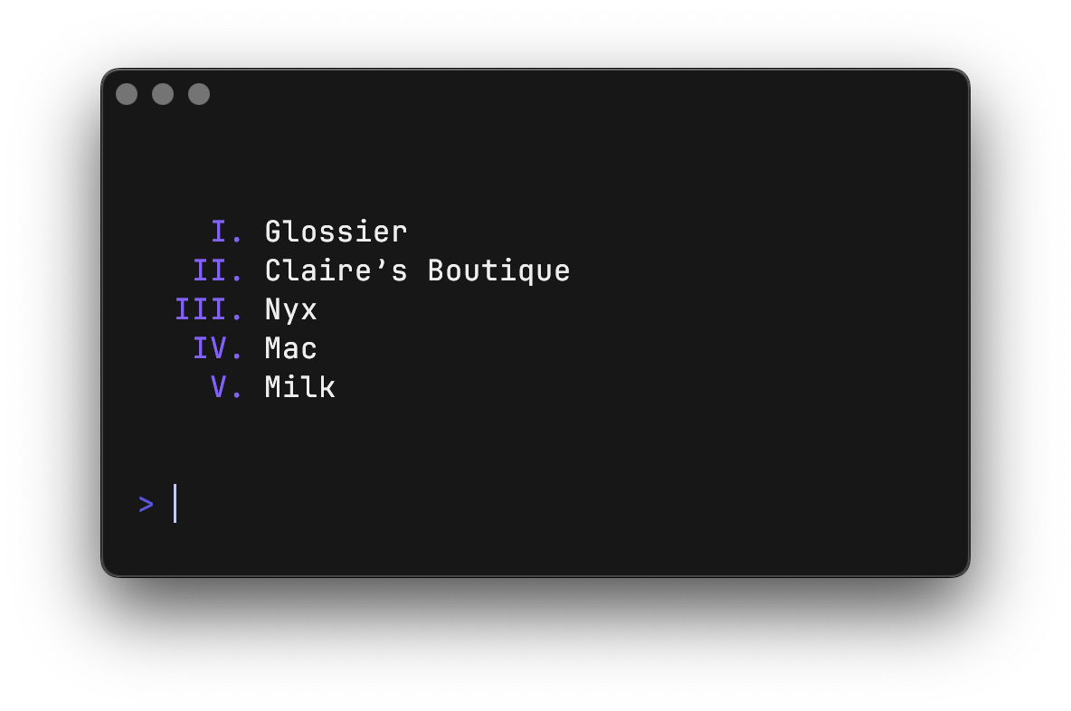Screen dimensions: 1071x711
Task: Select the Nyx brand entry
Action: [289, 309]
